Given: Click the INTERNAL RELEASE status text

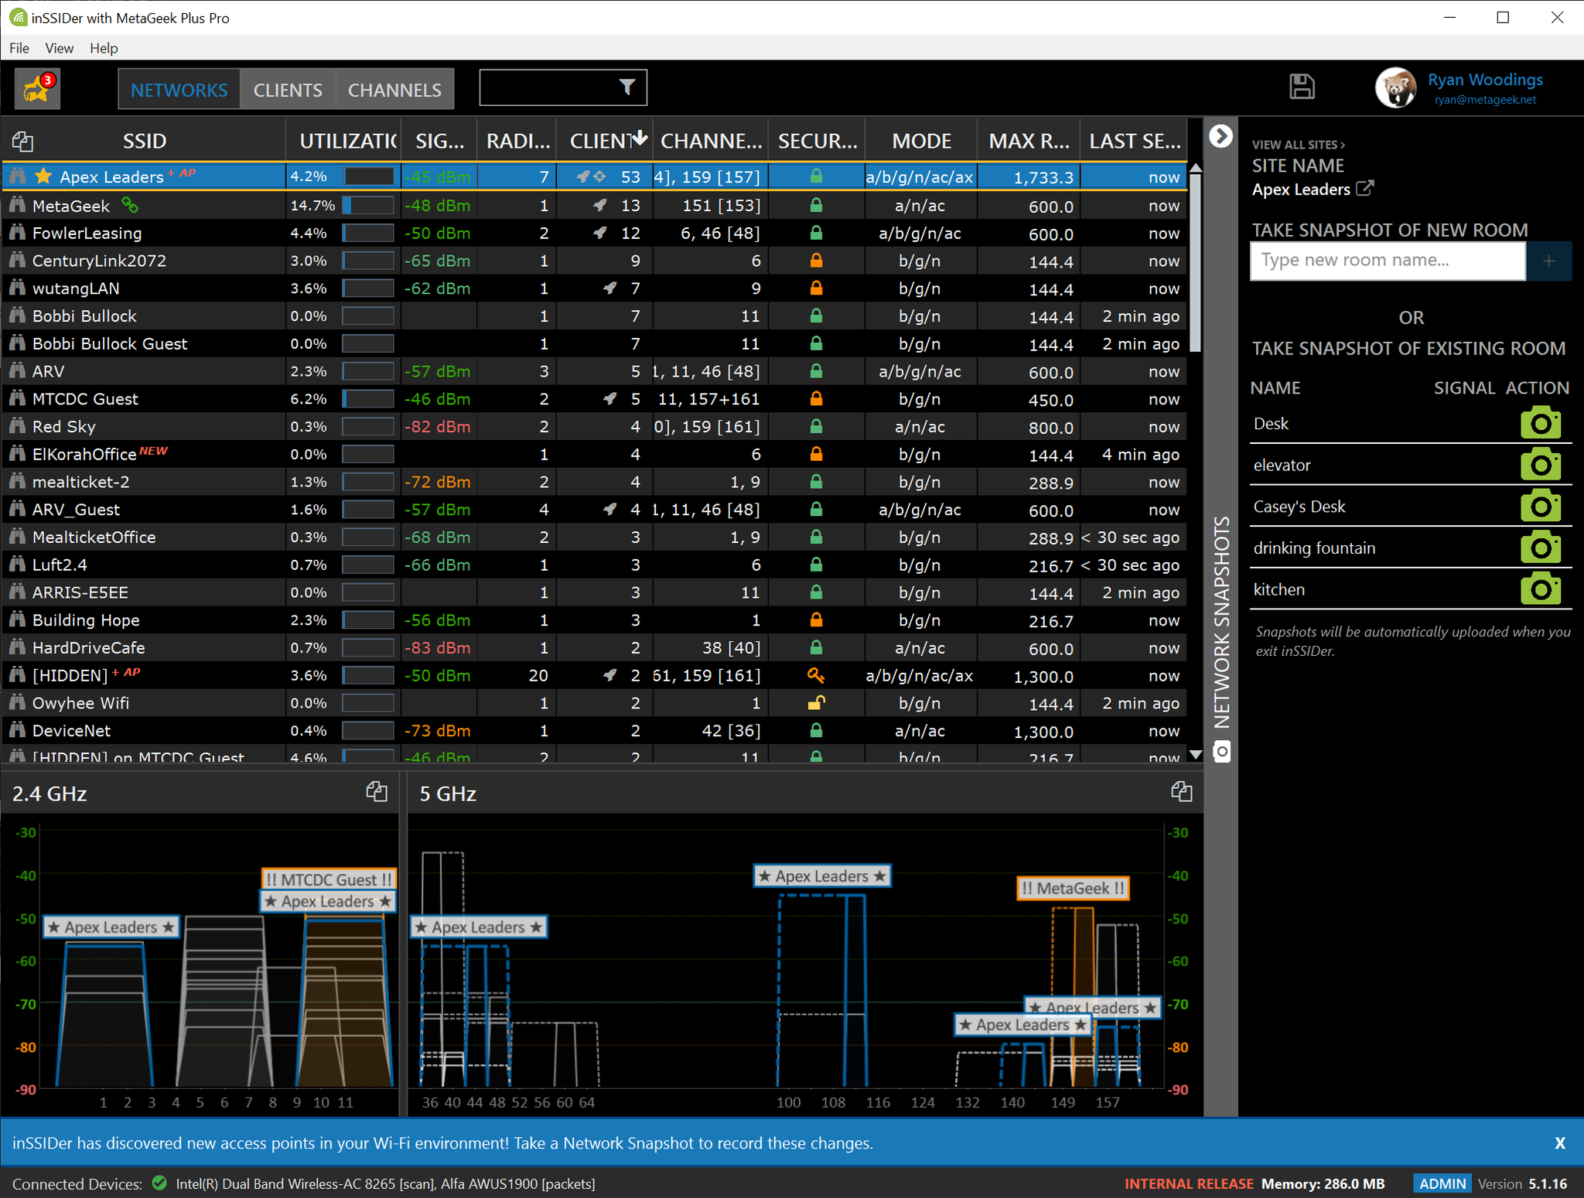Looking at the screenshot, I should [x=1188, y=1183].
